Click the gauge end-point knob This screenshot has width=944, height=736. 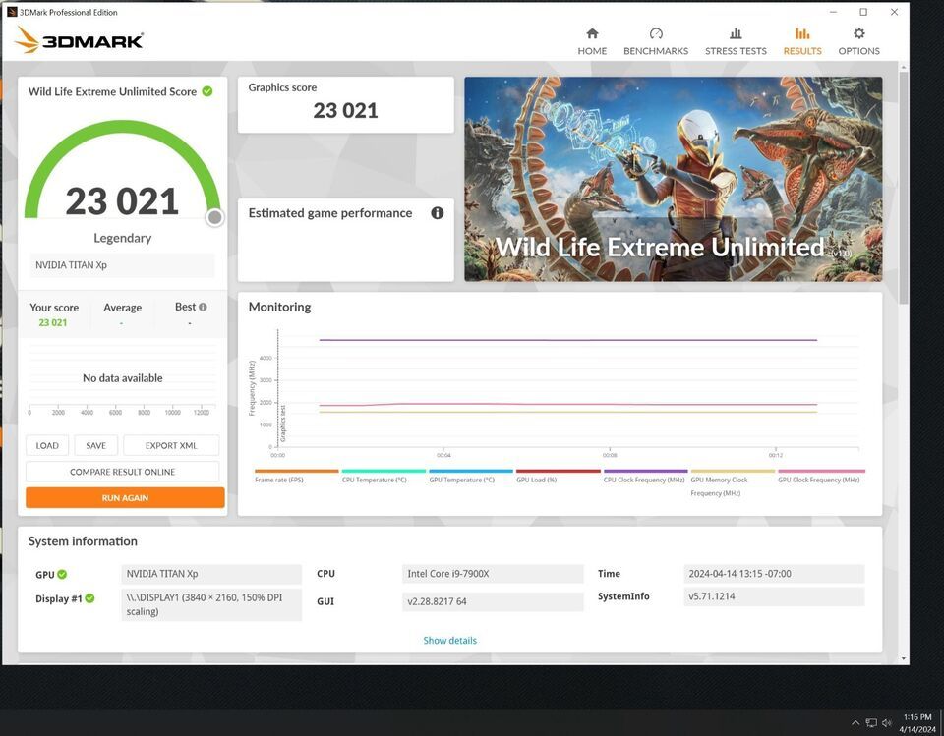click(x=215, y=217)
